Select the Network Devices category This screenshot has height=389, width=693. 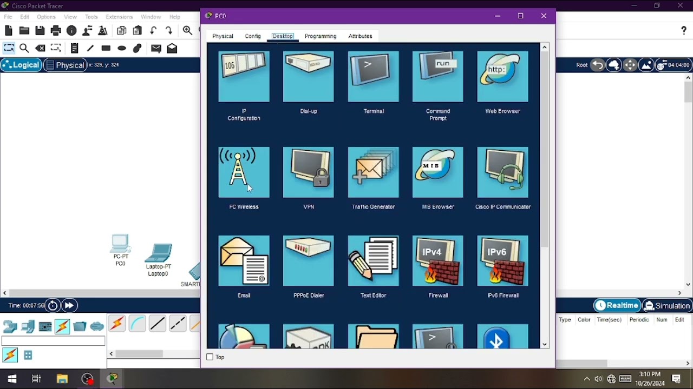pyautogui.click(x=10, y=326)
